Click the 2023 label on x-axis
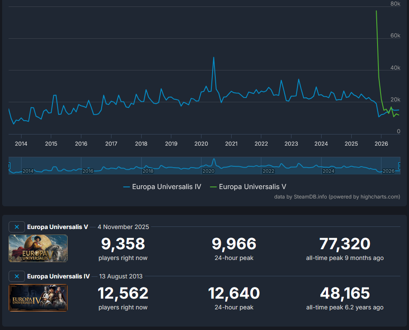This screenshot has height=330, width=409. (x=291, y=144)
